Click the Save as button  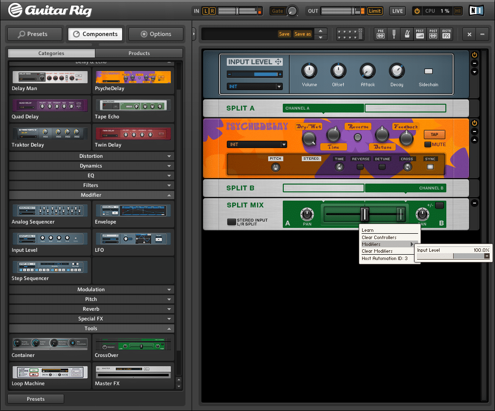pyautogui.click(x=303, y=34)
